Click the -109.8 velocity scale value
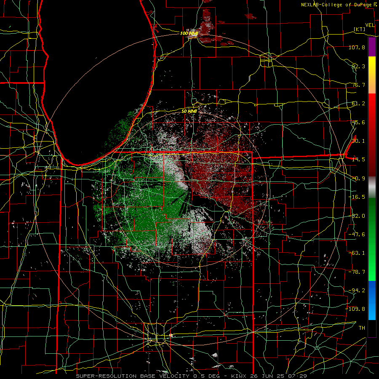 pos(355,309)
